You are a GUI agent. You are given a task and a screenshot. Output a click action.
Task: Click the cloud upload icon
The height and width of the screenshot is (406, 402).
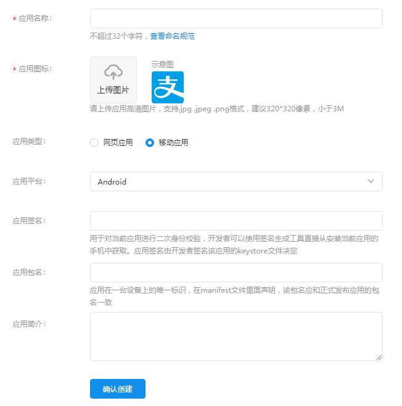pyautogui.click(x=113, y=72)
